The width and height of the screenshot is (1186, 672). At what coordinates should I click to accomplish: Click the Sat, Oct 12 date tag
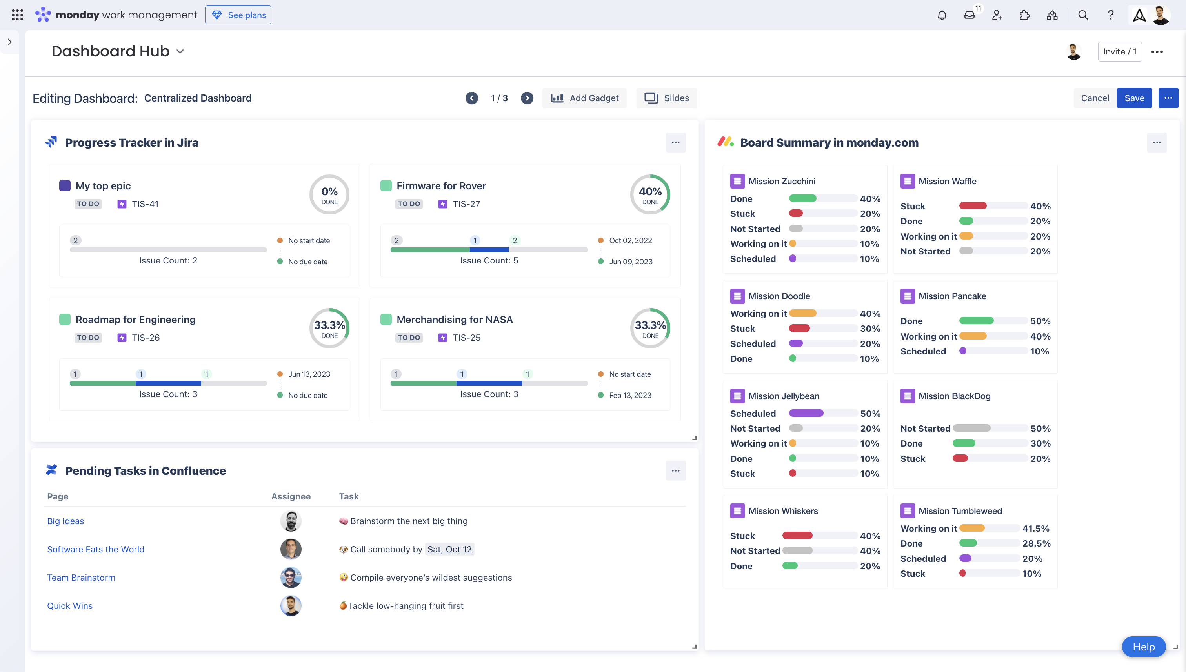(450, 549)
